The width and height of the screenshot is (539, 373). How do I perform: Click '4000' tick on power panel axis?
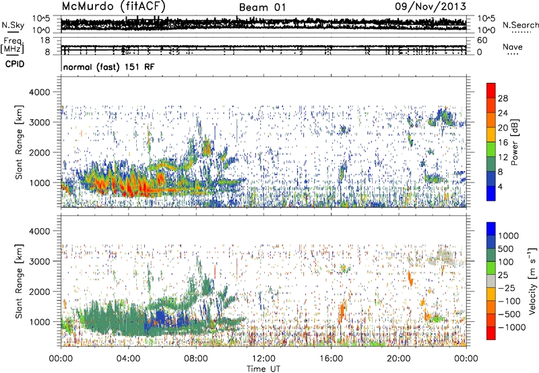coord(40,92)
